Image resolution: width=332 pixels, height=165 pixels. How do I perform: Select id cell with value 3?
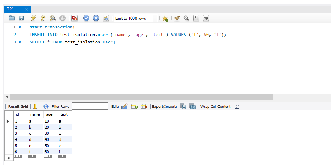pyautogui.click(x=21, y=133)
